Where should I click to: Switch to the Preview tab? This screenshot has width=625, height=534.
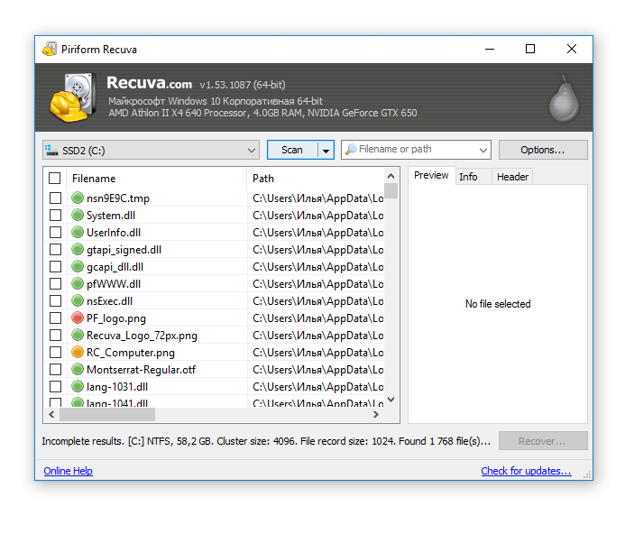(431, 175)
